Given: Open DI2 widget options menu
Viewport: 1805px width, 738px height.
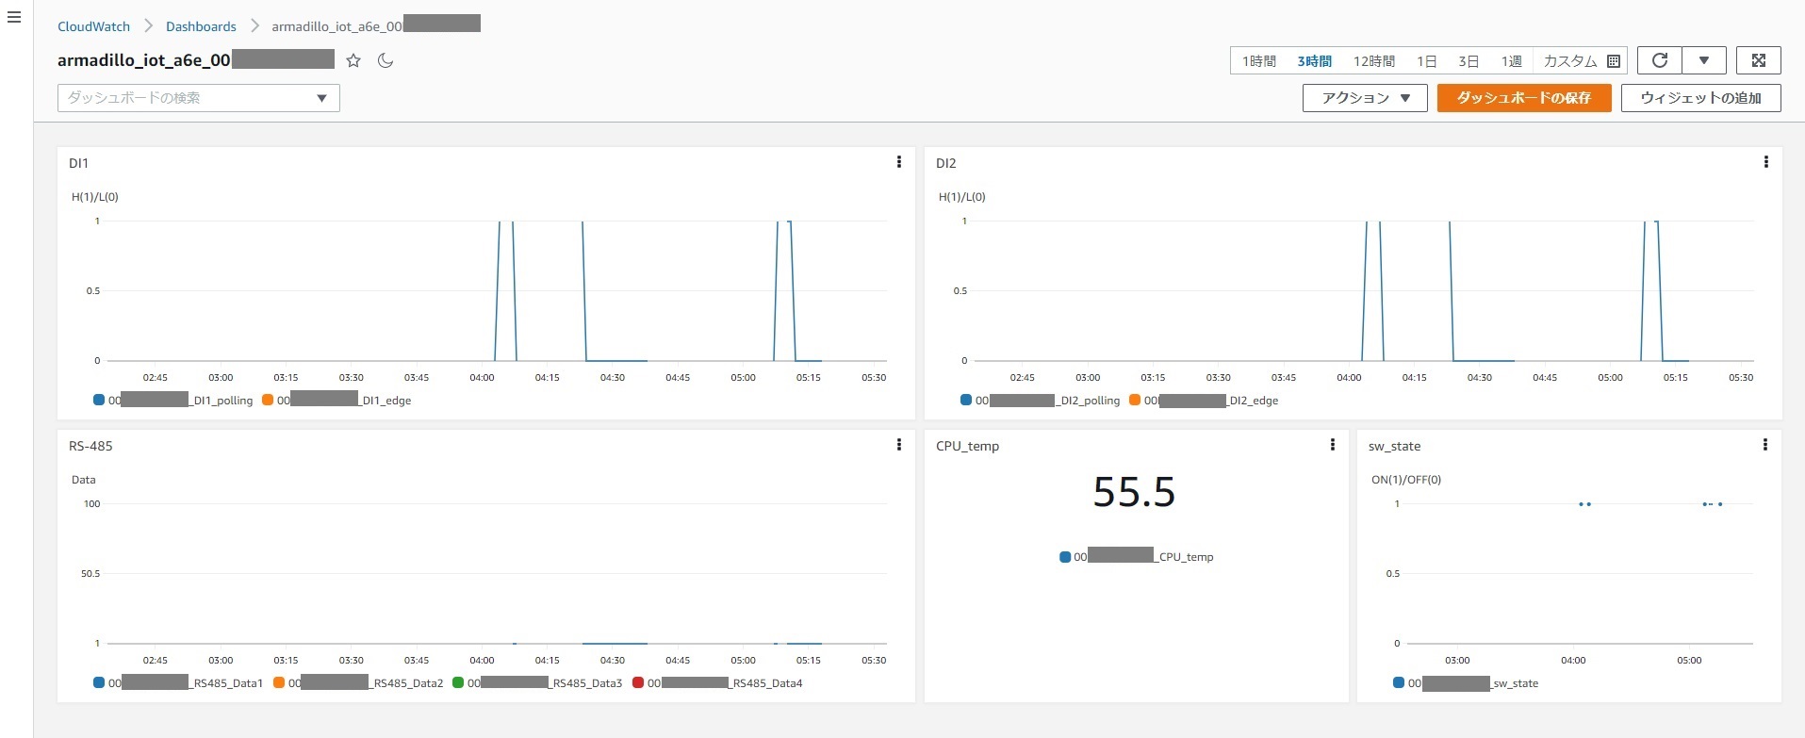Looking at the screenshot, I should click(x=1765, y=162).
